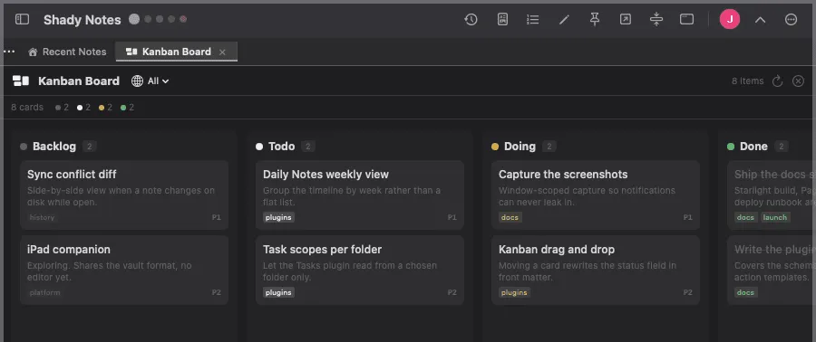This screenshot has width=816, height=342.
Task: Open Kanban drag and drop card
Action: point(596,271)
